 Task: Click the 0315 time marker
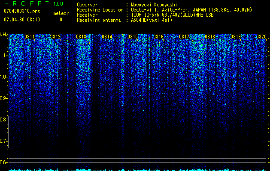click(133, 37)
